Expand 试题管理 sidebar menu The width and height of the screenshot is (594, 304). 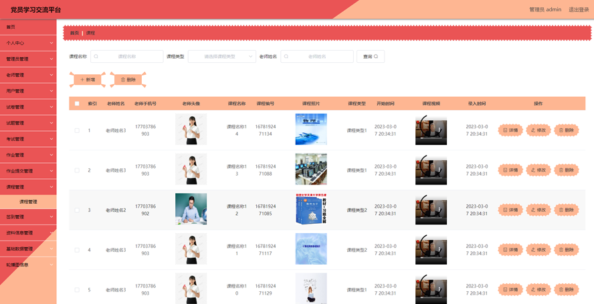pyautogui.click(x=28, y=123)
